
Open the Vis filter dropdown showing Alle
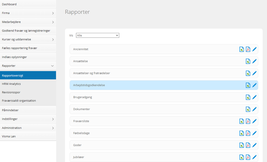coord(97,35)
